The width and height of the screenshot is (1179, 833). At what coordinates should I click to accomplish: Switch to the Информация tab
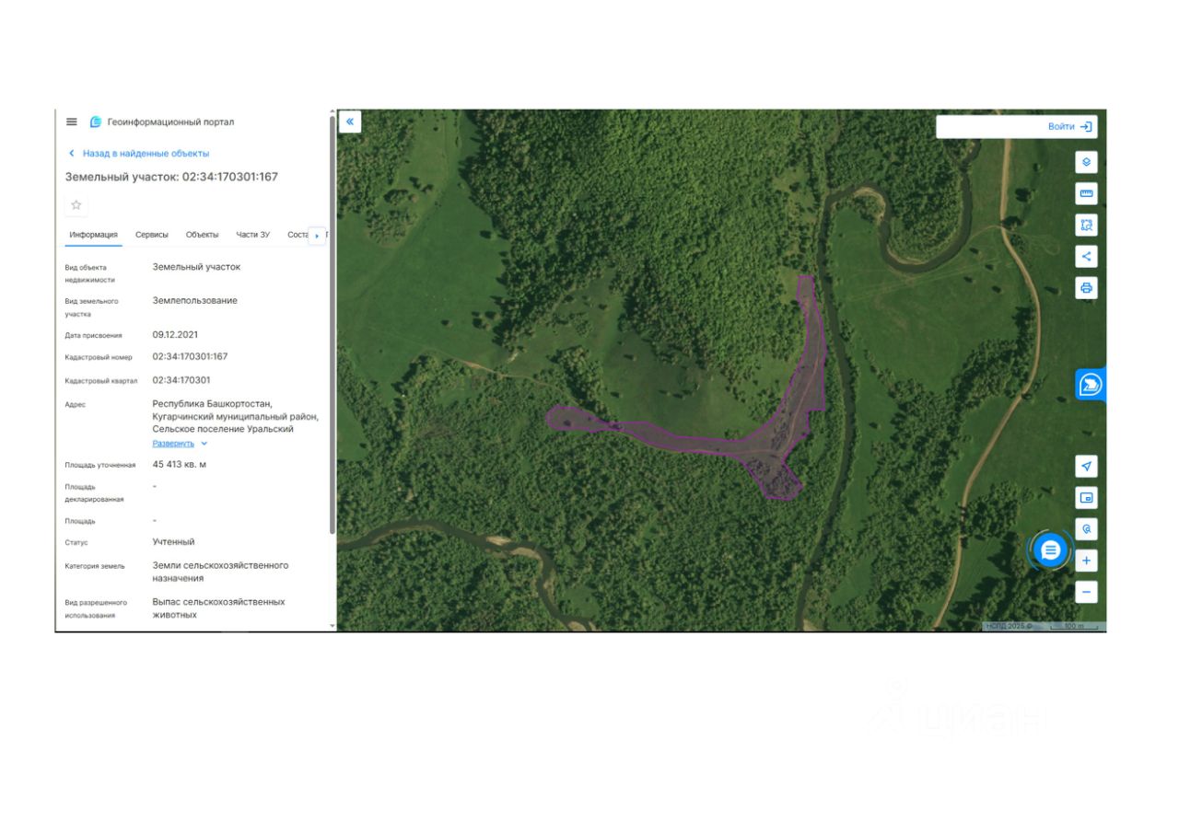coord(93,235)
